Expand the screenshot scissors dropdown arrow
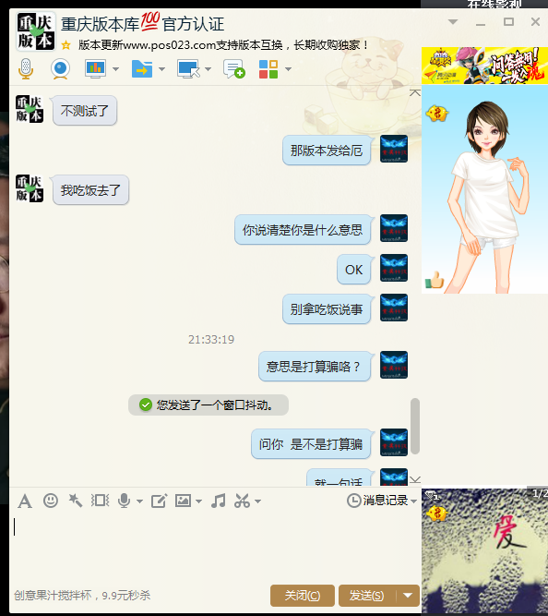548x616 pixels. click(x=258, y=501)
